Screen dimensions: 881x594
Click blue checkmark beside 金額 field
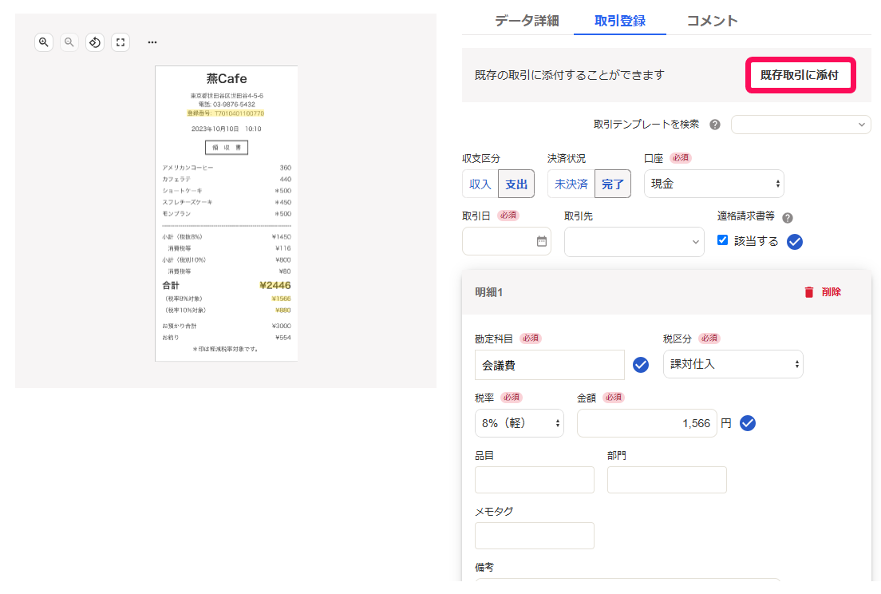(747, 423)
